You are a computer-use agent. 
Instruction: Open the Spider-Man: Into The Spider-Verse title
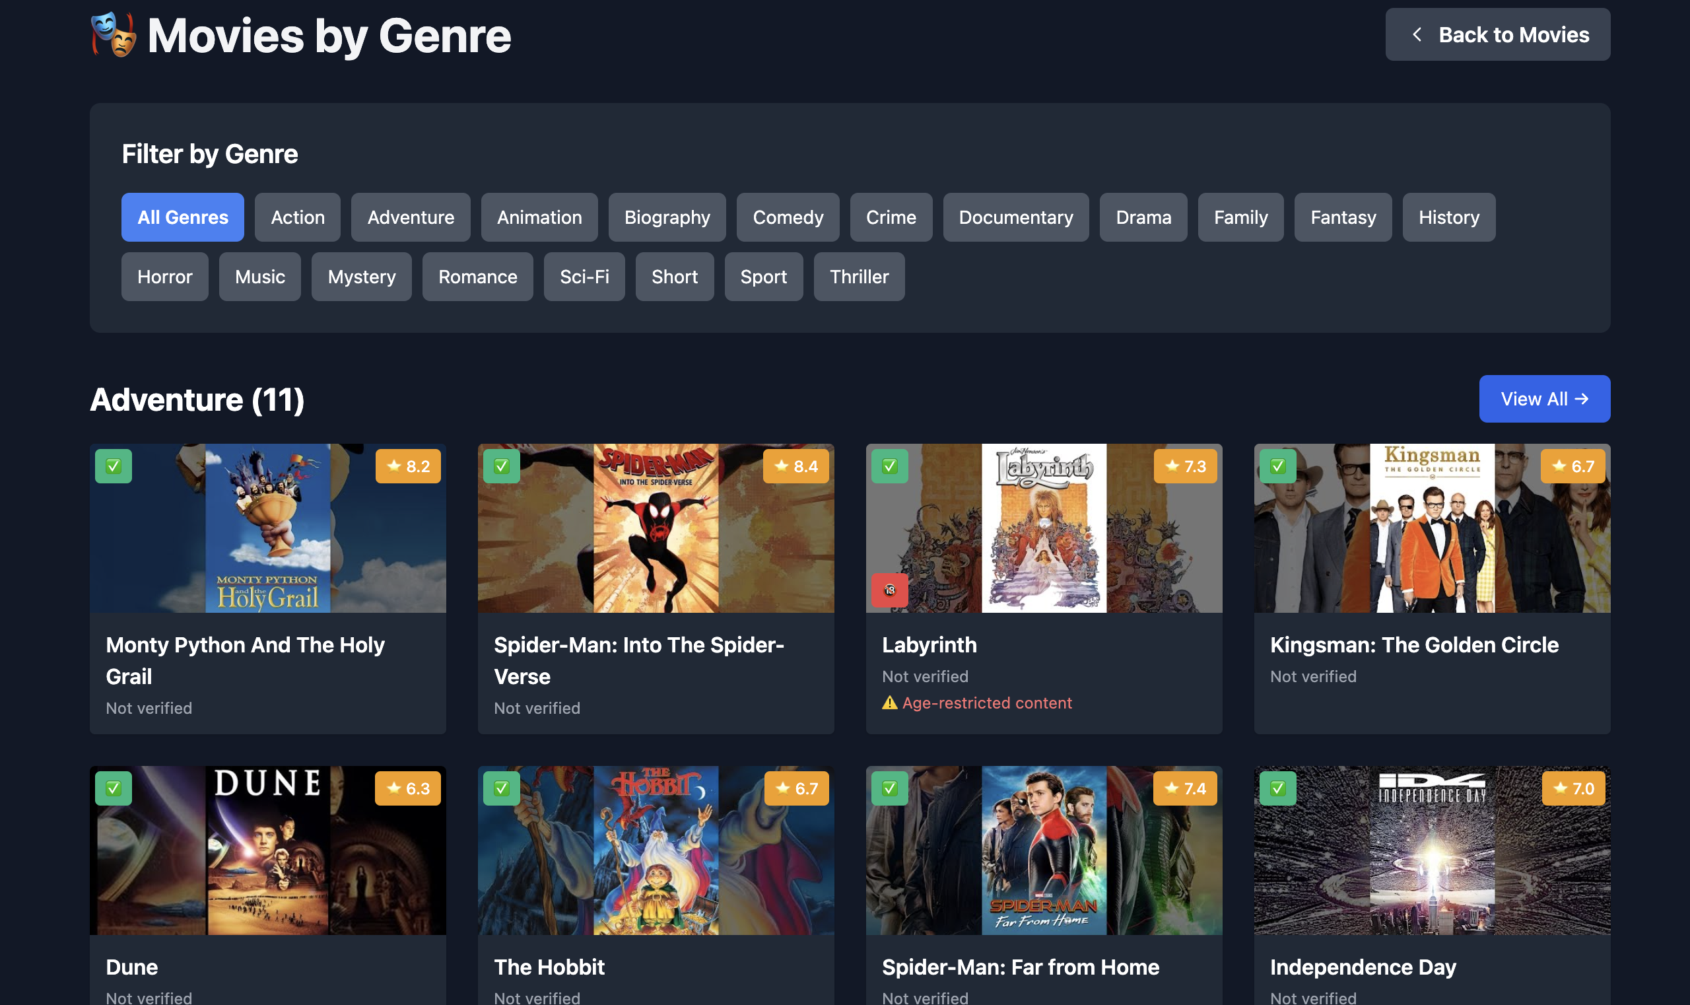(639, 660)
